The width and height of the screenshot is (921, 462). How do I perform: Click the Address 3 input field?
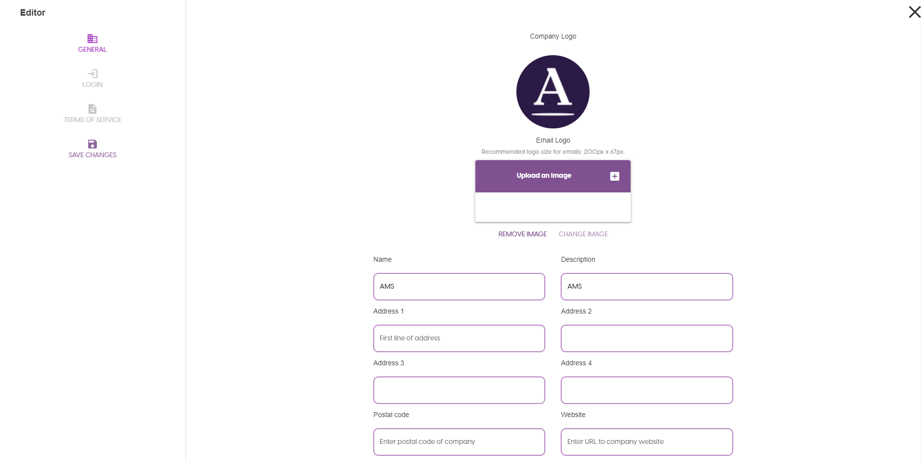click(x=459, y=390)
